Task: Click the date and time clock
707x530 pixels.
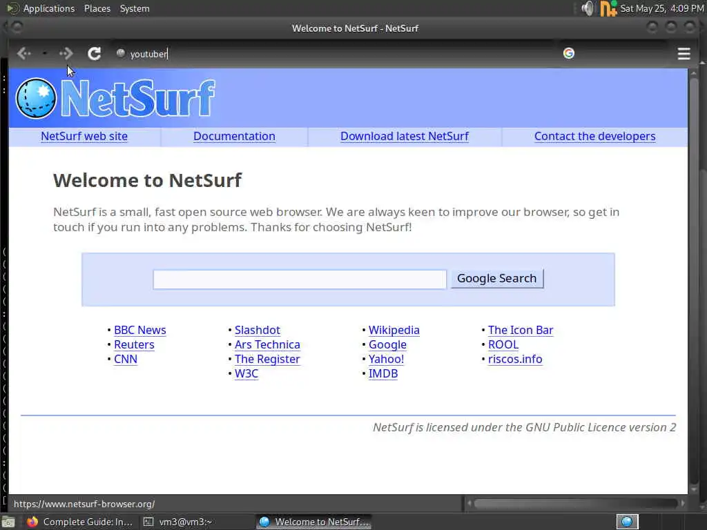Action: click(x=662, y=8)
